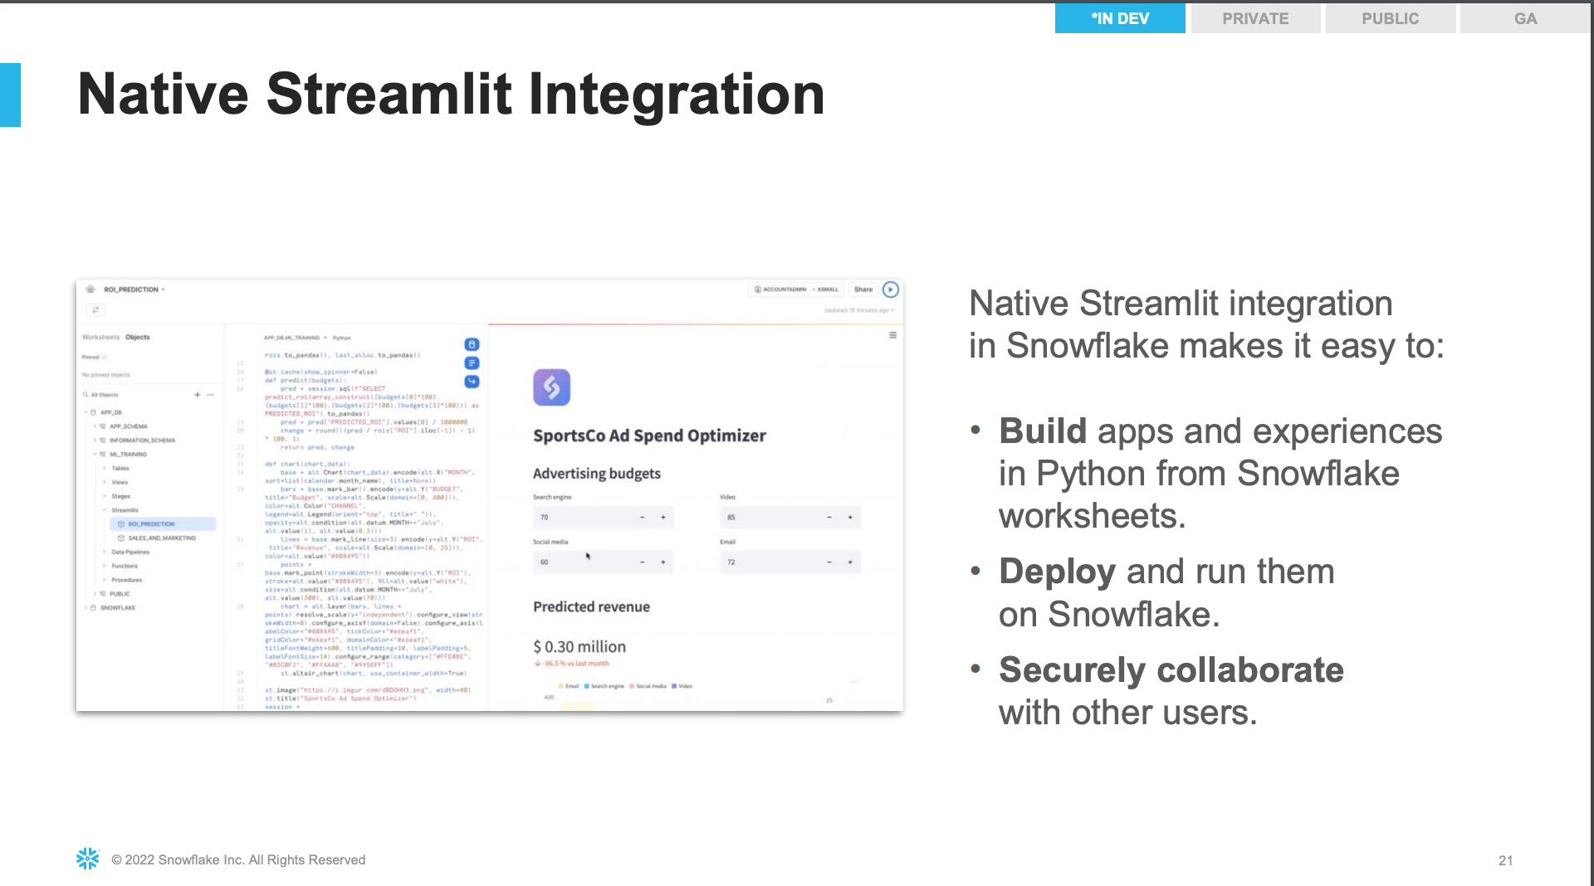Click the Search engine legend color swatch
1594x886 pixels.
point(587,686)
